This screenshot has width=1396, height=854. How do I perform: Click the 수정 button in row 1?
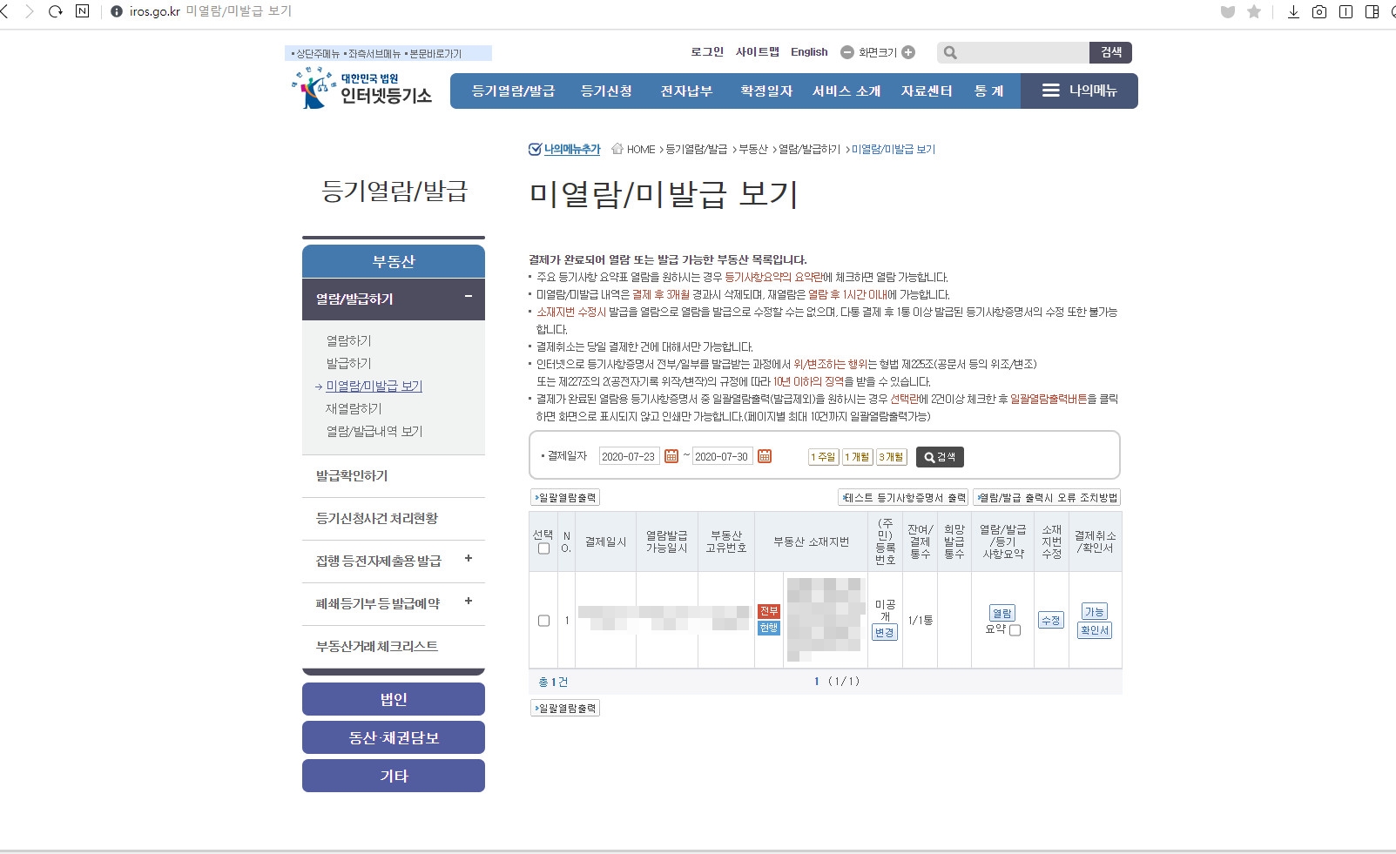[1051, 621]
